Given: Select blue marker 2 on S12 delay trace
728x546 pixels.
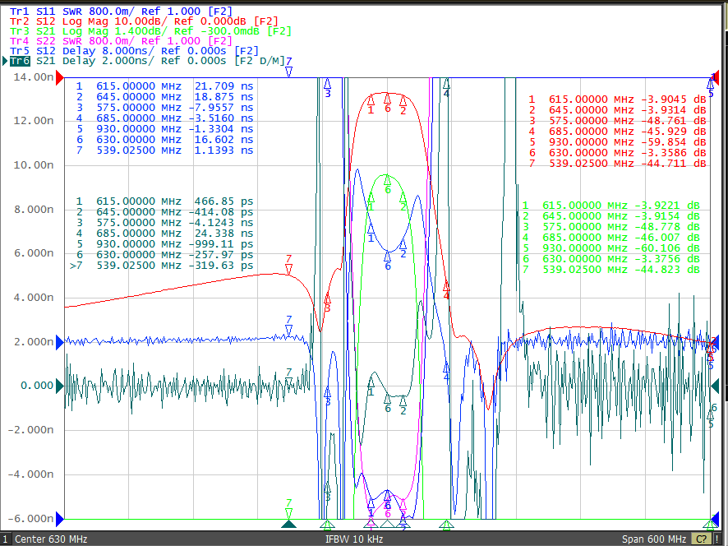Looking at the screenshot, I should (x=403, y=243).
